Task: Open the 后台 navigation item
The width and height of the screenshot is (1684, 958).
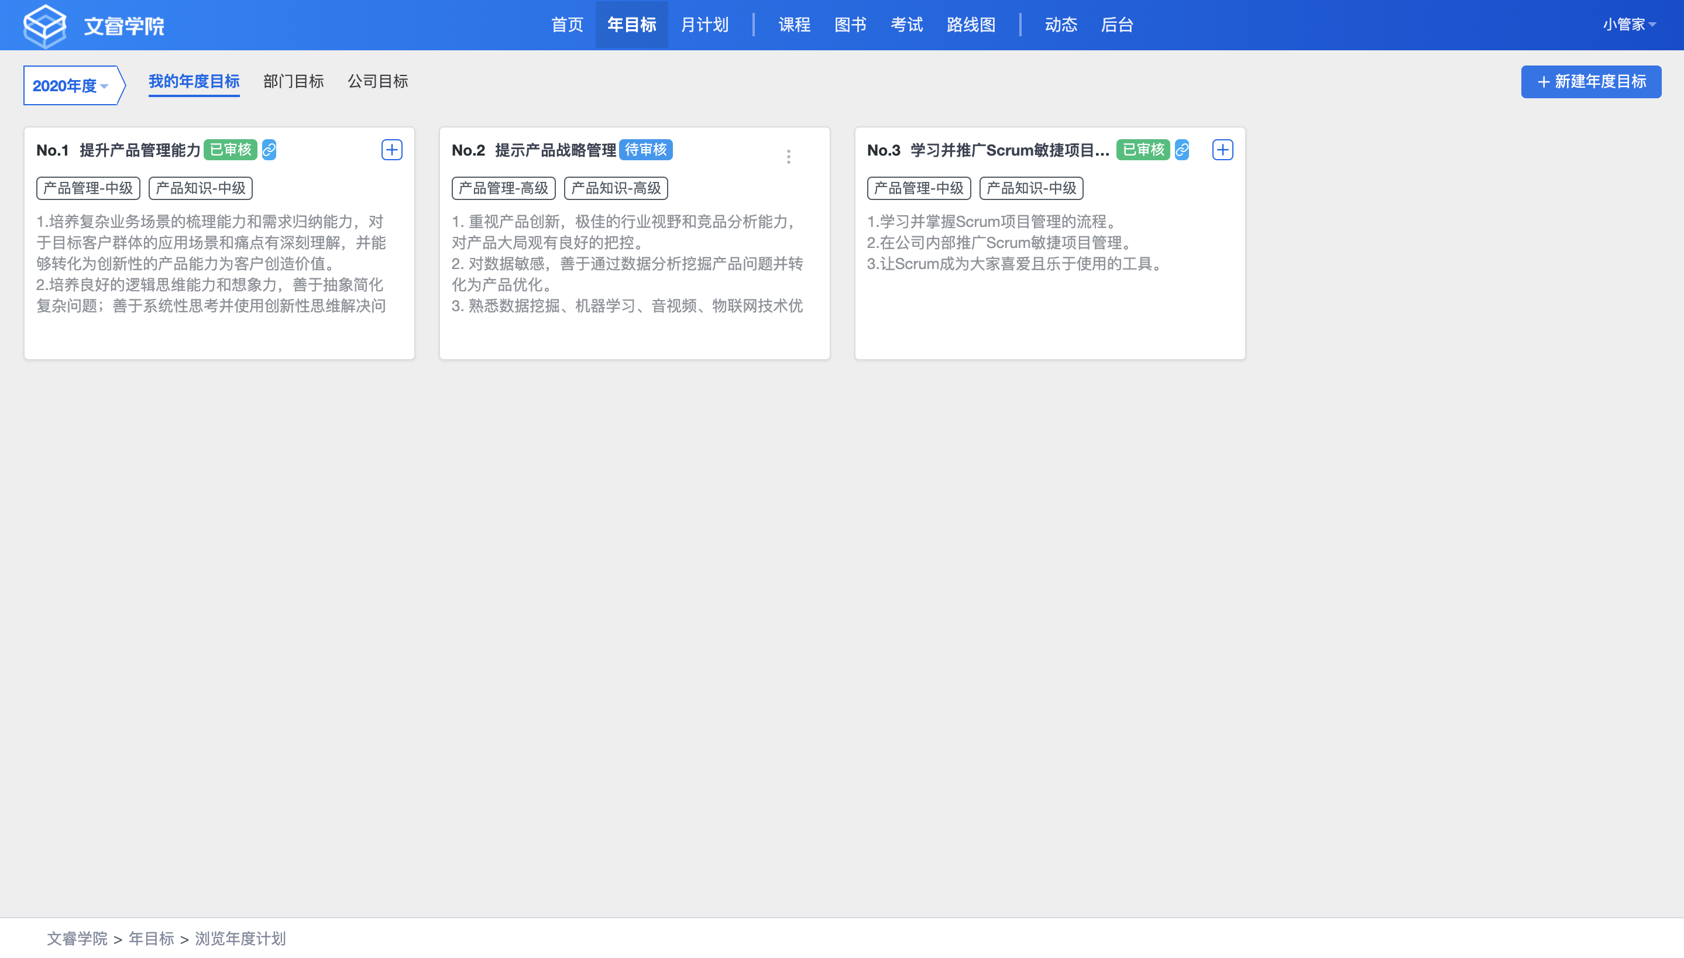Action: coord(1117,25)
